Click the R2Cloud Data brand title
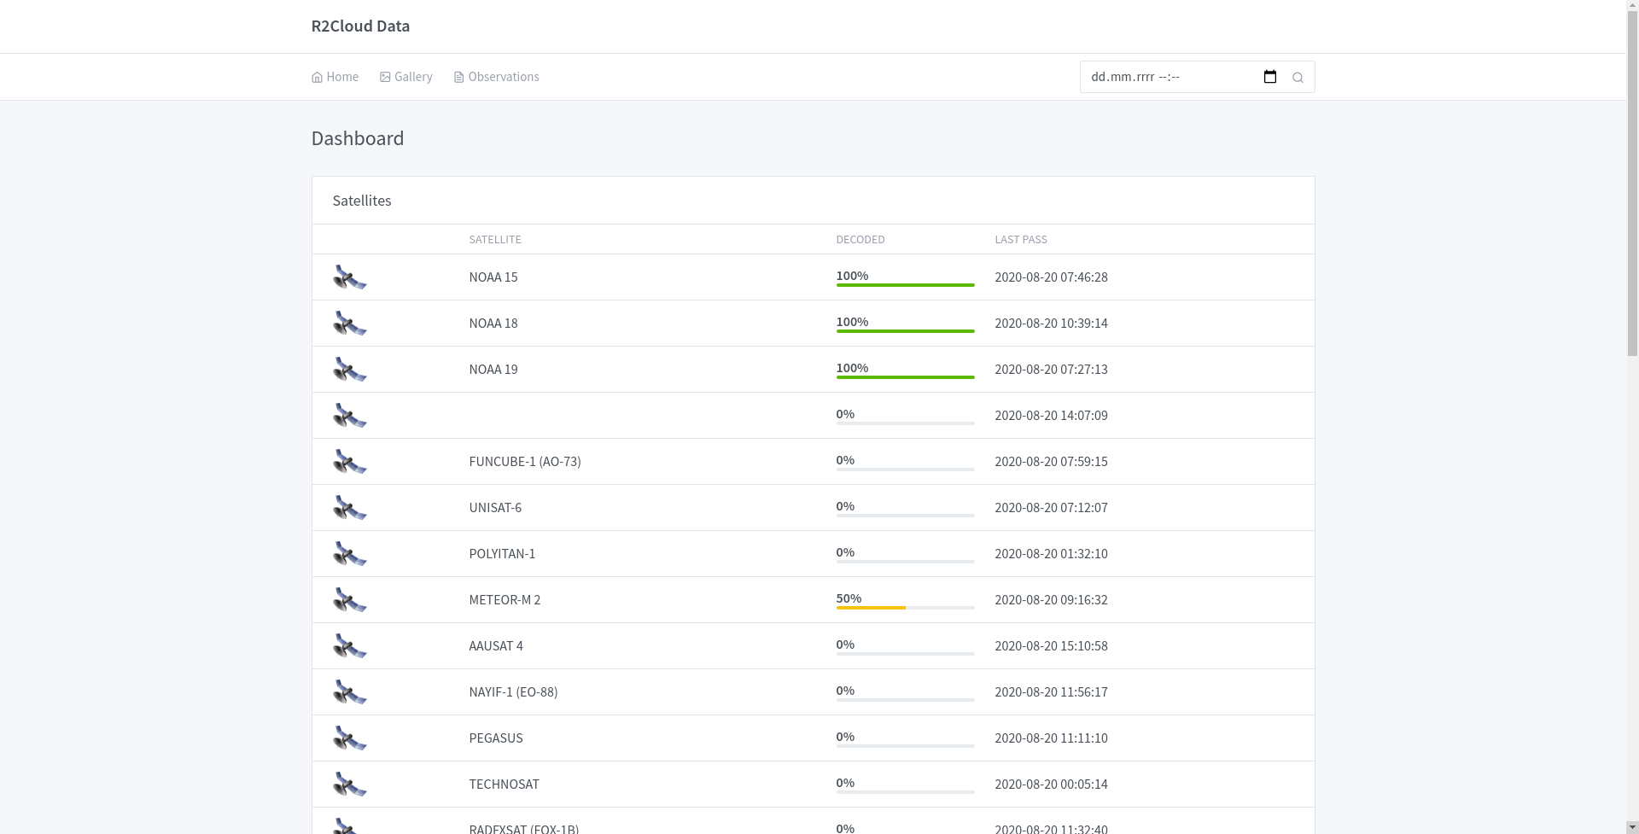1639x834 pixels. point(360,26)
